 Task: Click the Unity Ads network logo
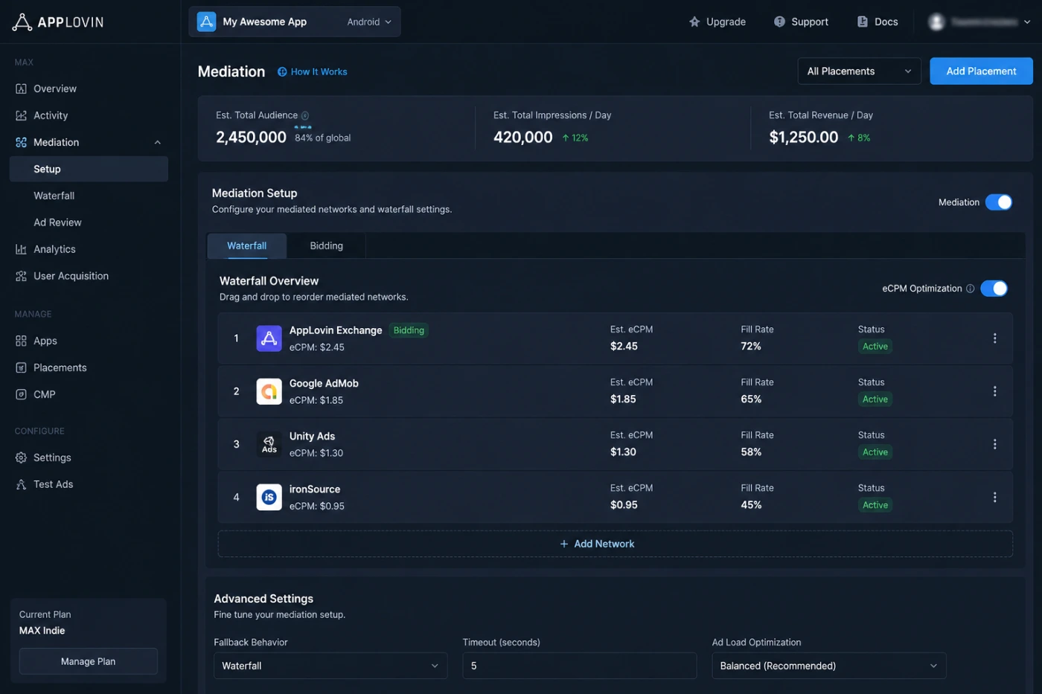(269, 444)
